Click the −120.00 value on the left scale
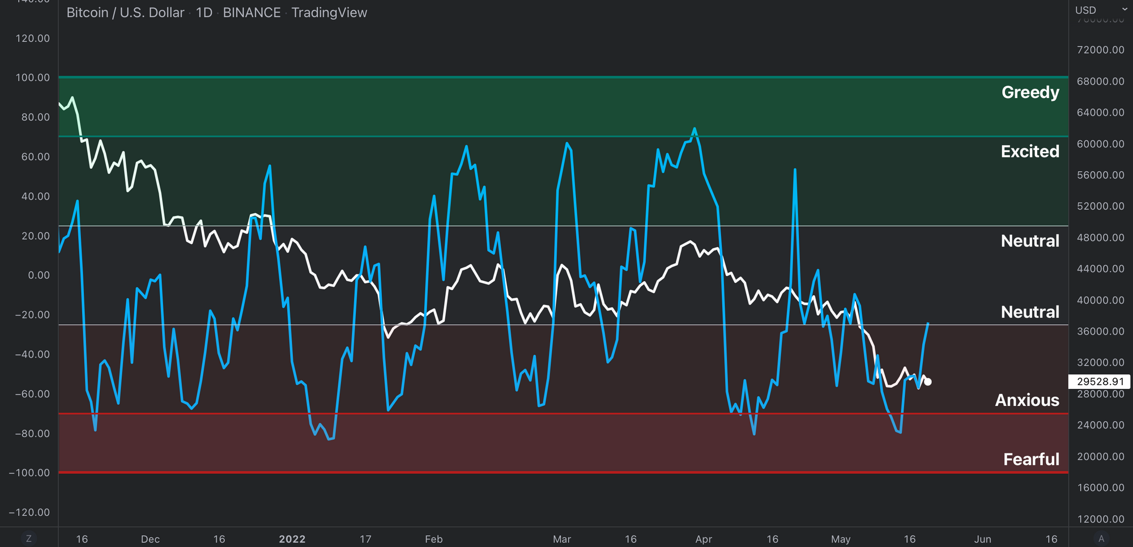Screen dimensions: 1133x547 (29, 512)
